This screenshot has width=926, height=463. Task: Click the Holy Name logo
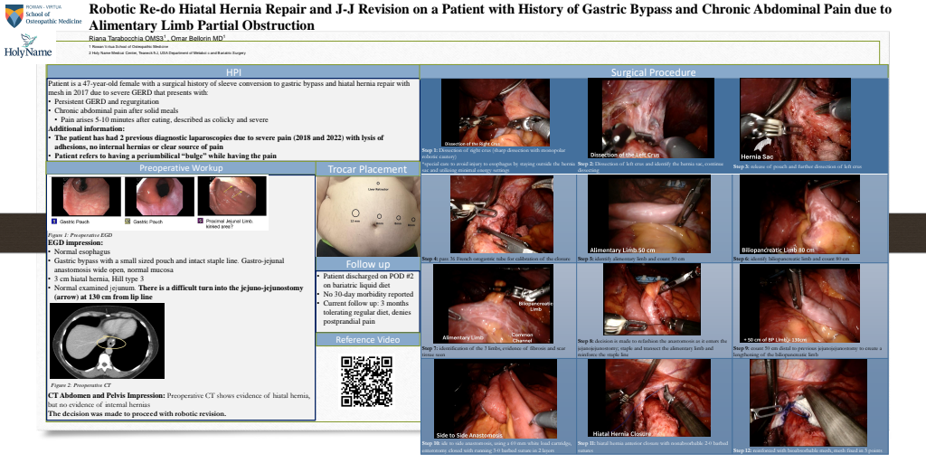point(29,46)
